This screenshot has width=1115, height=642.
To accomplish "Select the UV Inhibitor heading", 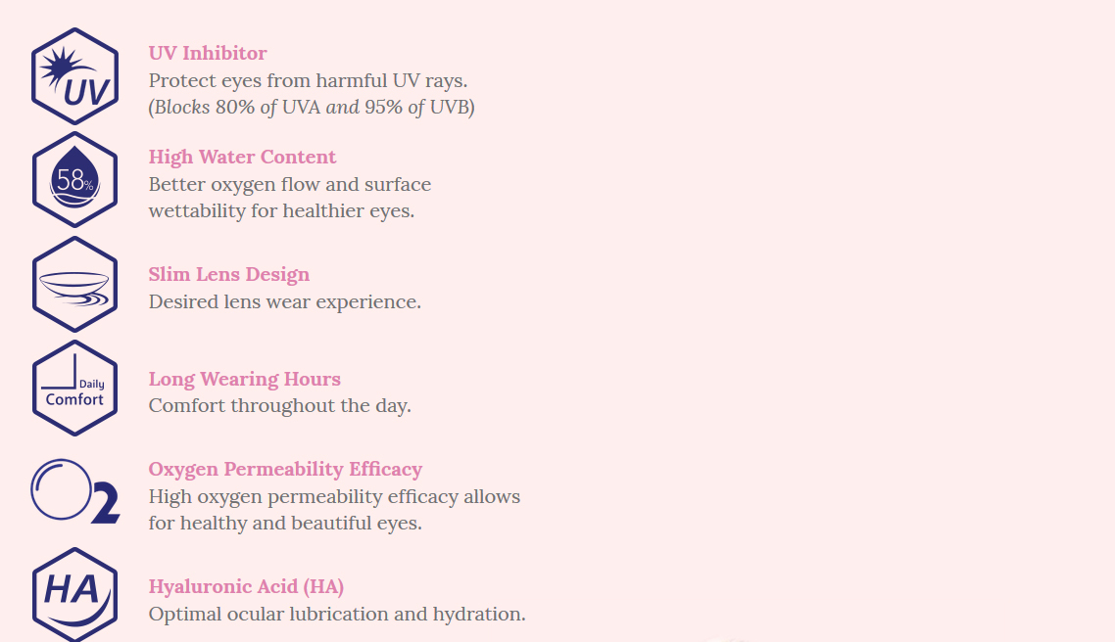I will coord(208,53).
